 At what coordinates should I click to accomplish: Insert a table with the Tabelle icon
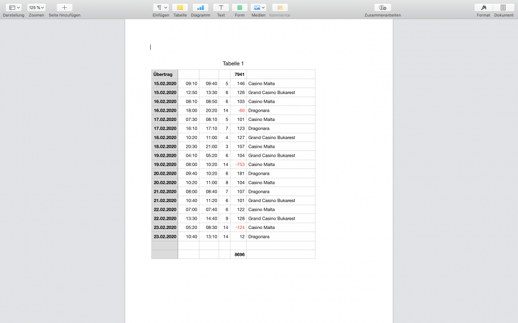pyautogui.click(x=180, y=8)
